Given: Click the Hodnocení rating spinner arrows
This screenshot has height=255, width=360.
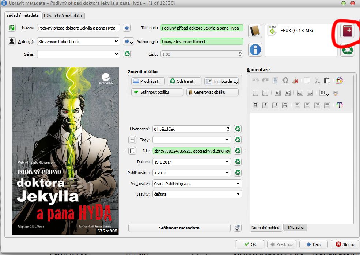Looking at the screenshot, I should (x=228, y=129).
